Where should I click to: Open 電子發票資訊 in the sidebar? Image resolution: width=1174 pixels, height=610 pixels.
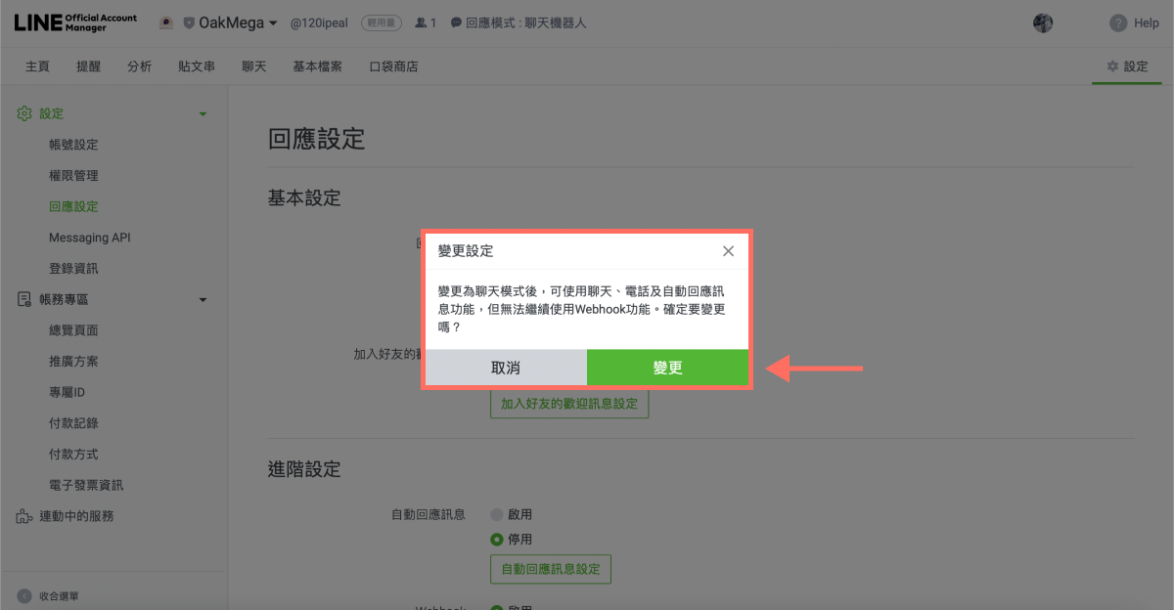(x=86, y=486)
